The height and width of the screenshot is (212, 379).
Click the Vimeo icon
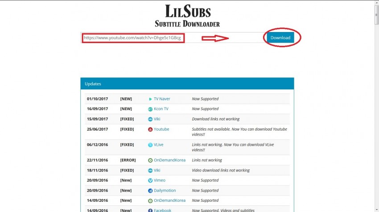coord(150,180)
